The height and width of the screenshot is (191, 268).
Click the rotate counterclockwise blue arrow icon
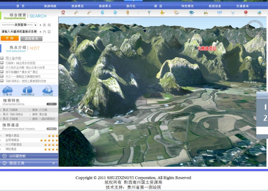(x=115, y=12)
